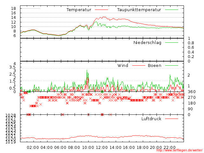Viewport: 204px width, 153px height.
Task: Click the 1.5 wind speed axis value
Action: point(12,81)
